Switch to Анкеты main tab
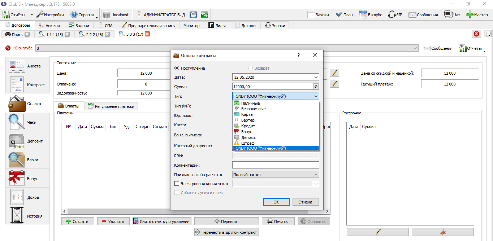The image size is (493, 241). 49,26
